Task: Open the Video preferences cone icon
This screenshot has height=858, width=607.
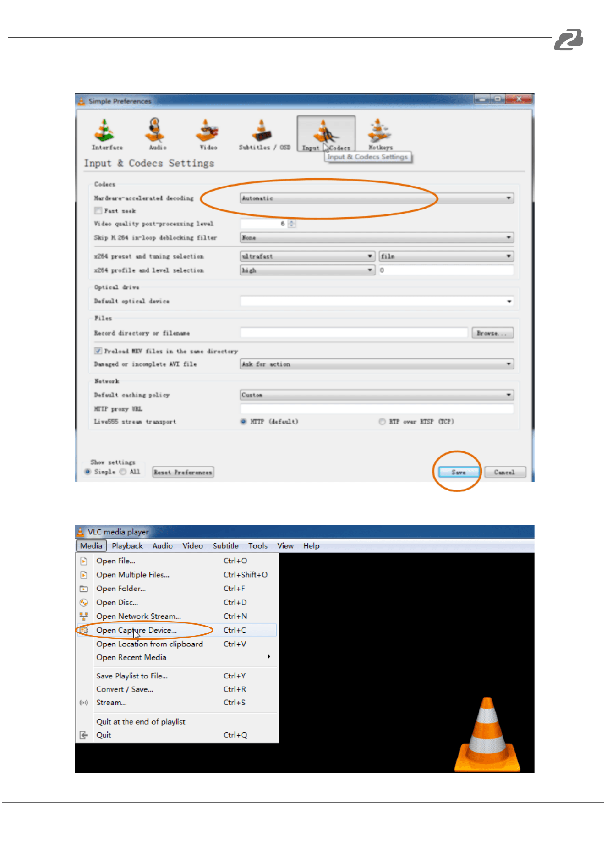Action: pyautogui.click(x=207, y=131)
